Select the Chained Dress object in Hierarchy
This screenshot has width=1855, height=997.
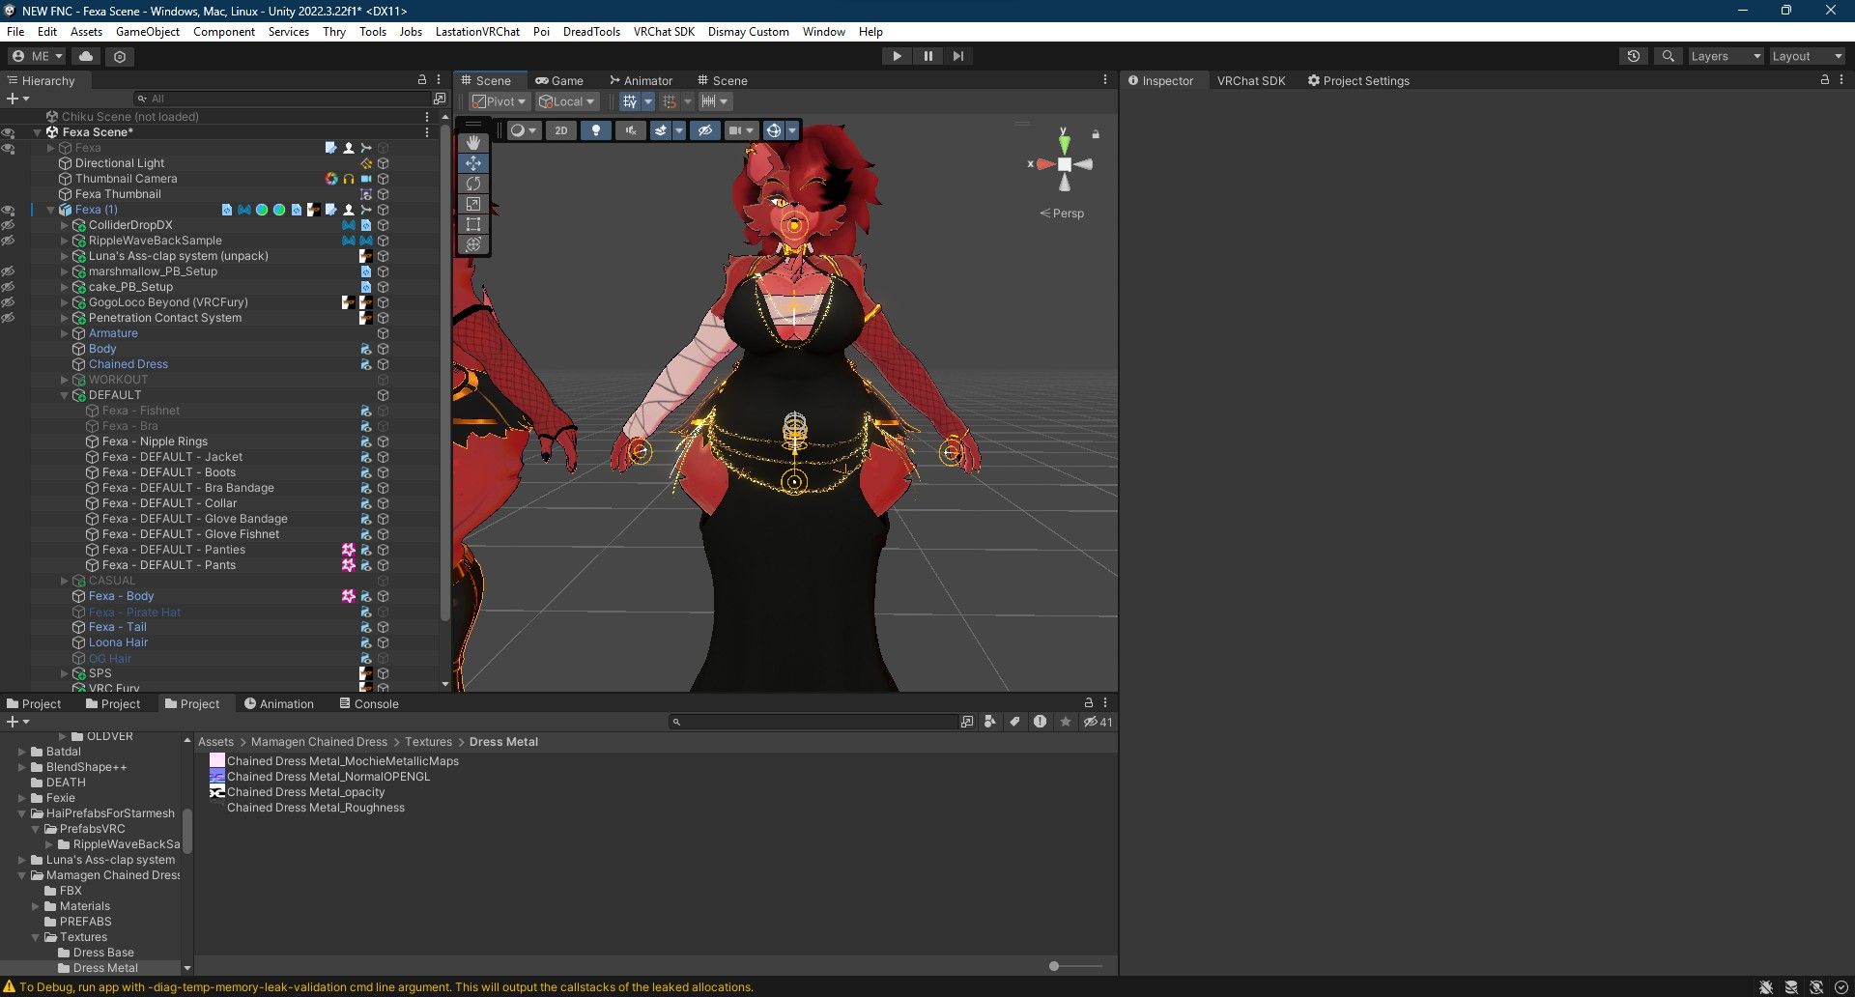(128, 364)
